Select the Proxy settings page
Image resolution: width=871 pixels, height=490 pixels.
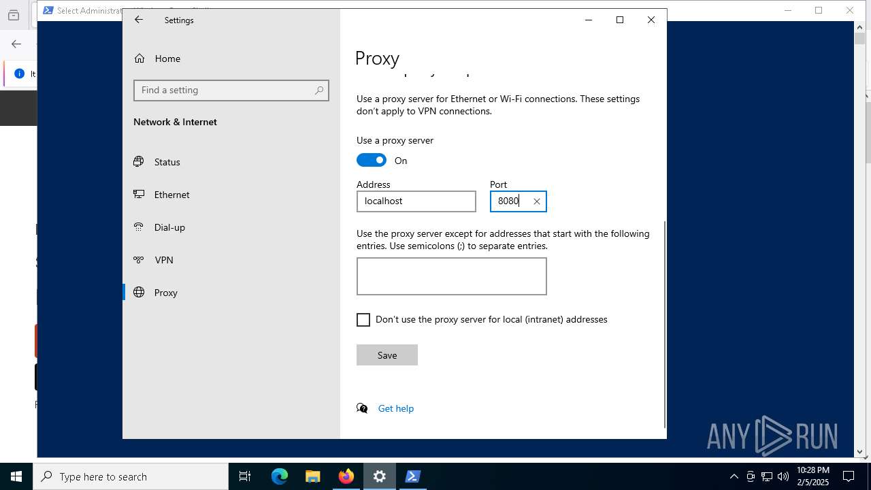pos(231,293)
